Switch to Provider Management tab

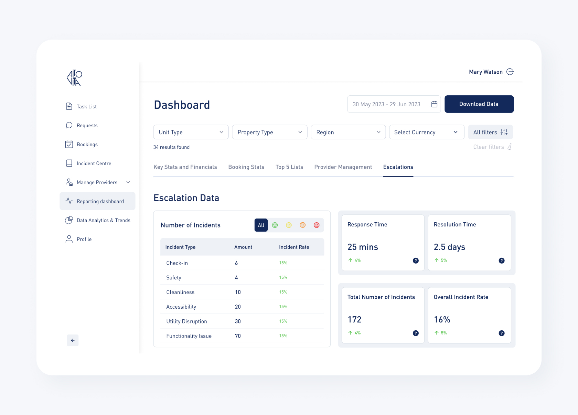(x=343, y=167)
